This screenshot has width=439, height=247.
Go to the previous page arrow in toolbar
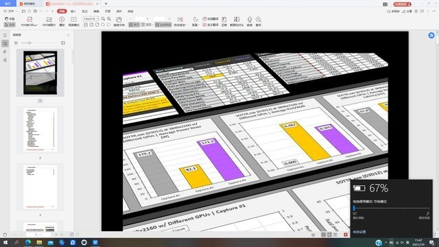[x=130, y=19]
